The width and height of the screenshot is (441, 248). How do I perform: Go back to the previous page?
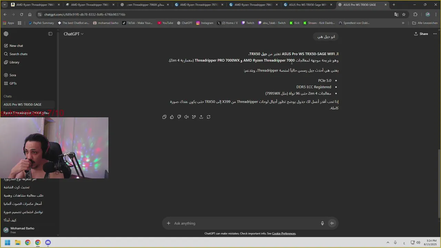point(5,14)
